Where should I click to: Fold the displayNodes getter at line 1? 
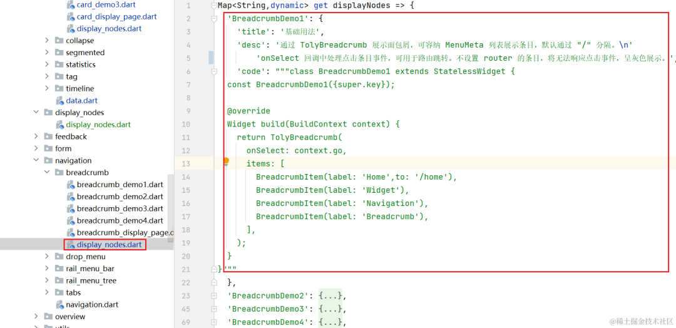[214, 6]
